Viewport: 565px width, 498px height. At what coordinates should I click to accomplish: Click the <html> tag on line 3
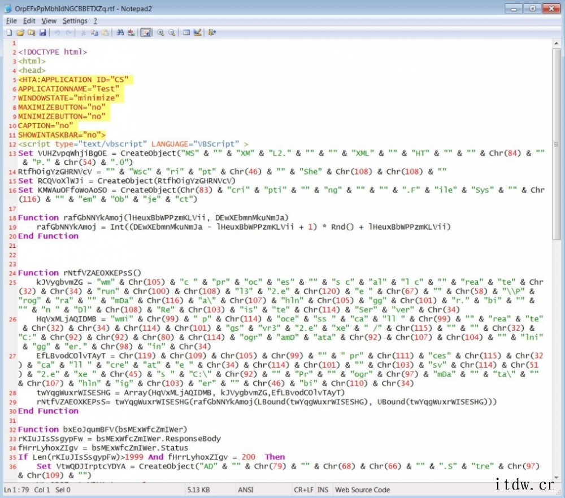(32, 61)
